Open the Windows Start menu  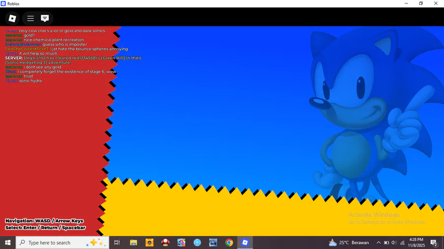click(7, 243)
